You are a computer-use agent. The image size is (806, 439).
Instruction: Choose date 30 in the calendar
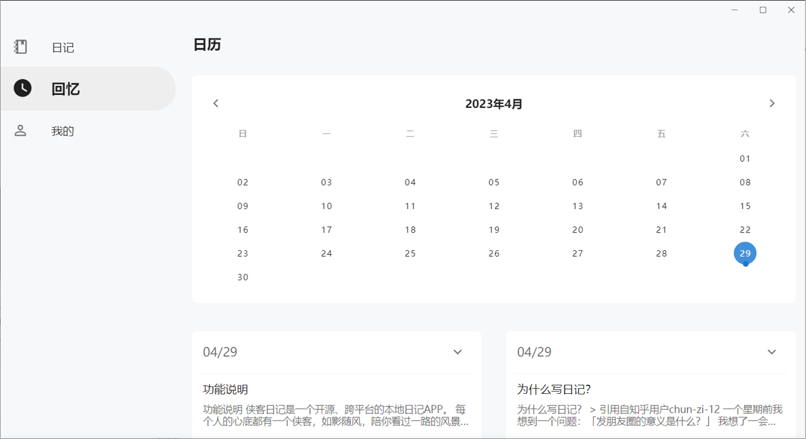tap(243, 277)
